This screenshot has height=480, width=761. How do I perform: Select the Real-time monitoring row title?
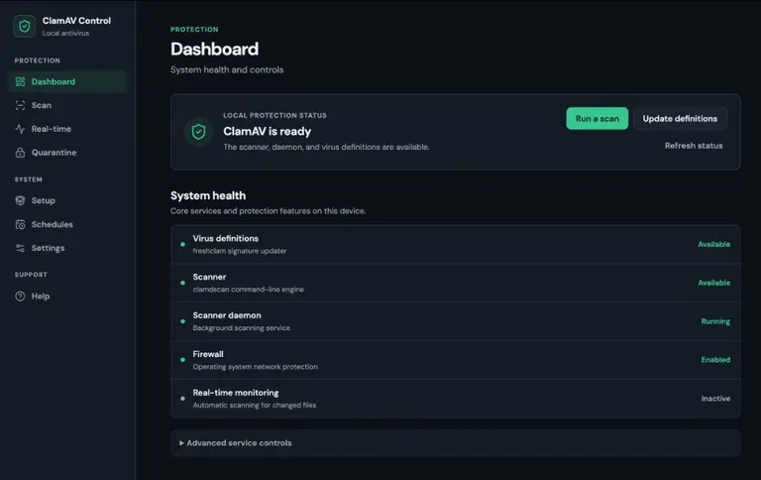pos(236,393)
